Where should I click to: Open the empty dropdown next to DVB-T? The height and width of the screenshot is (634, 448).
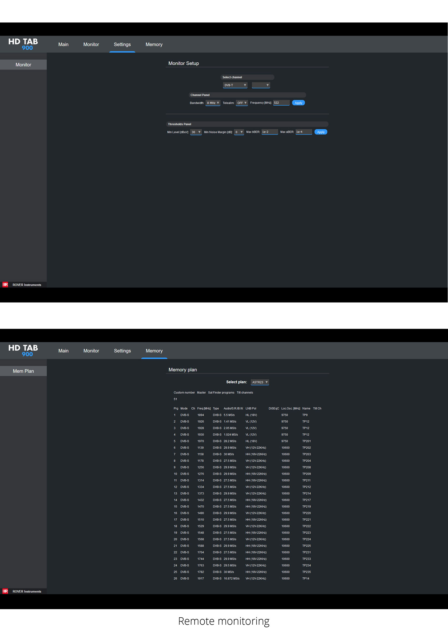(x=261, y=85)
